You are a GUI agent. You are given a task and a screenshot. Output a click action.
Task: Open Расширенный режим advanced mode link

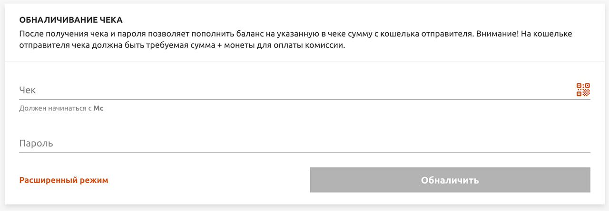pyautogui.click(x=64, y=180)
